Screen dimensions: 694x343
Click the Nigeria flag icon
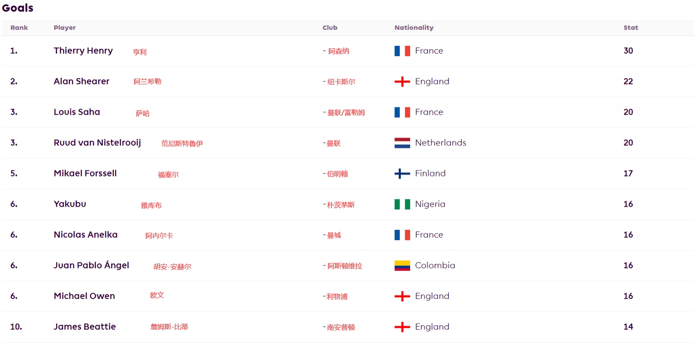pyautogui.click(x=402, y=204)
